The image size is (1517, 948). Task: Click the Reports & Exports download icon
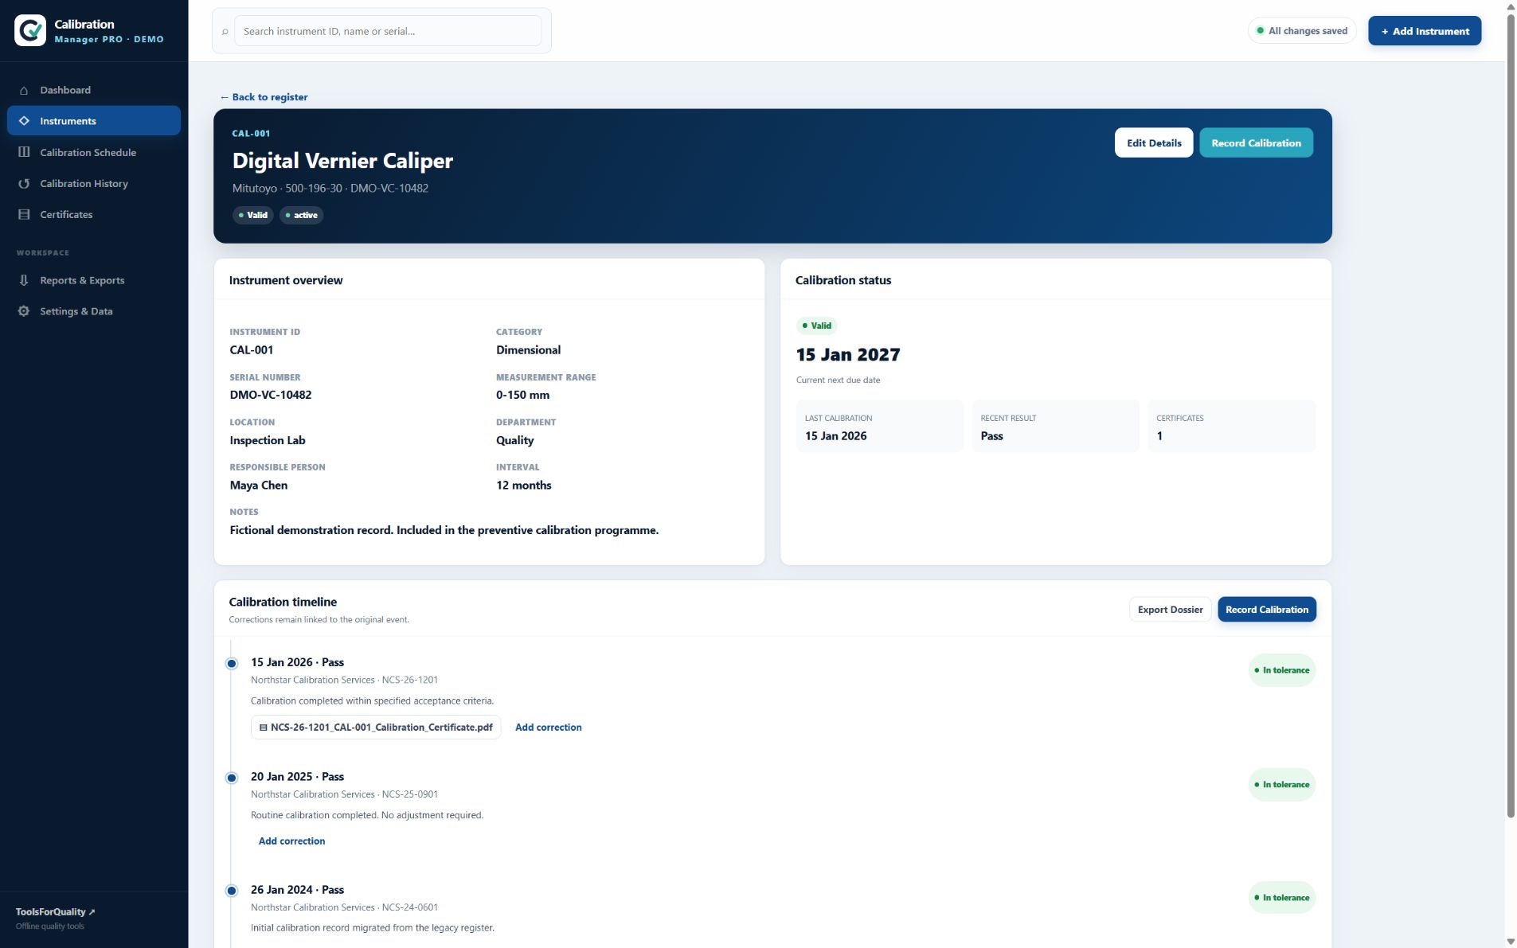pos(24,280)
